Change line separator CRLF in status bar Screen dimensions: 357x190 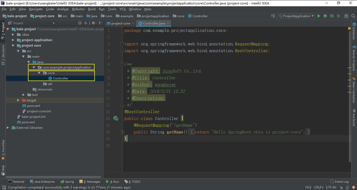[x=318, y=187]
